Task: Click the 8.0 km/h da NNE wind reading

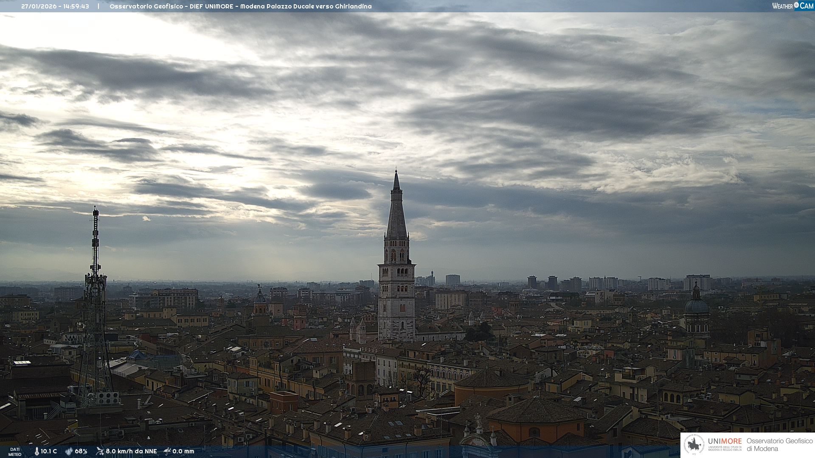Action: click(x=131, y=452)
